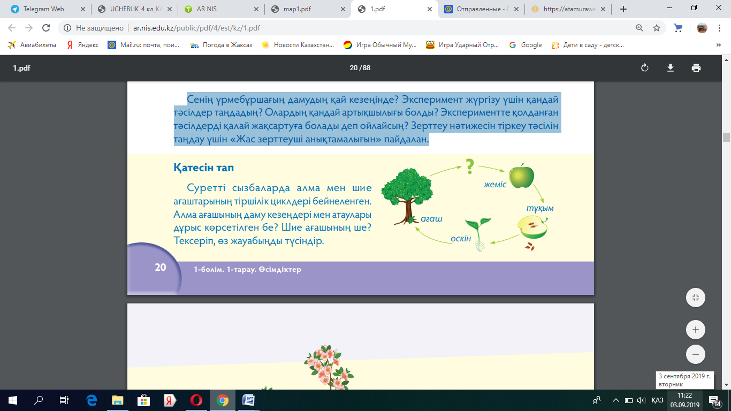The height and width of the screenshot is (411, 731).
Task: Click the fit to page button
Action: 696,298
